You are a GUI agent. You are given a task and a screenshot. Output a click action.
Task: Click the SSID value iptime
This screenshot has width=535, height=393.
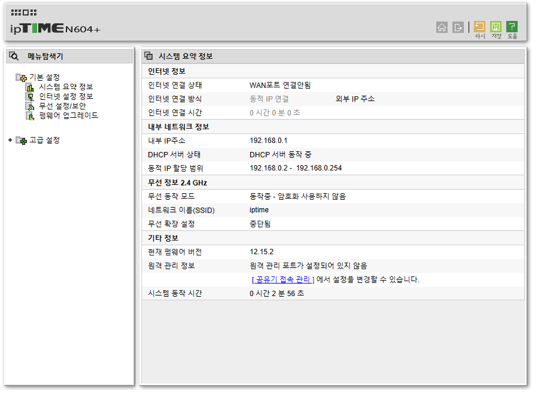(259, 210)
